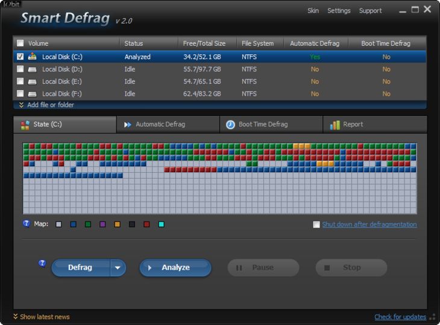Click the red map legend swatch
This screenshot has width=440, height=325.
click(x=146, y=224)
